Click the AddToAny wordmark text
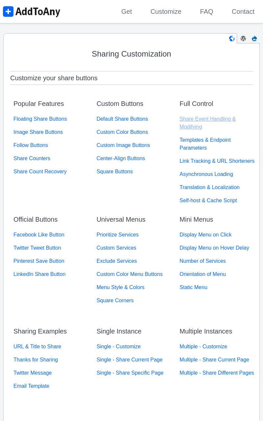 (x=38, y=12)
